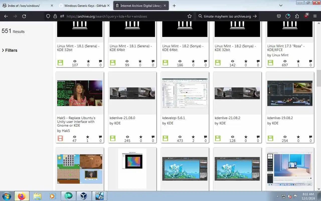Click the software floppy icon on kdenlive-21.08.0
This screenshot has width=321, height=201.
pos(113,138)
